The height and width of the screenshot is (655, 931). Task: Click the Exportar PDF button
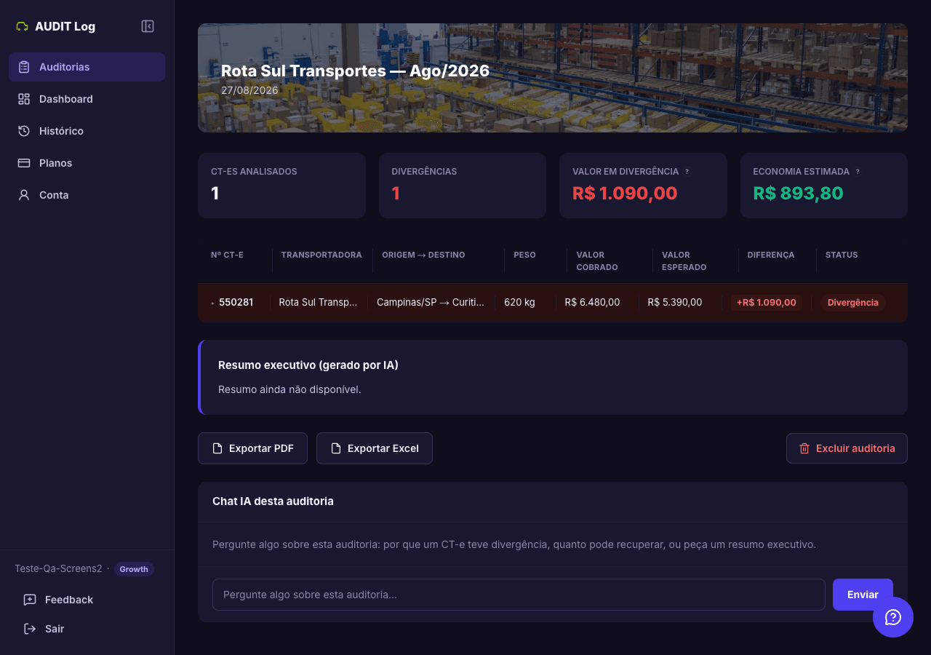coord(252,448)
